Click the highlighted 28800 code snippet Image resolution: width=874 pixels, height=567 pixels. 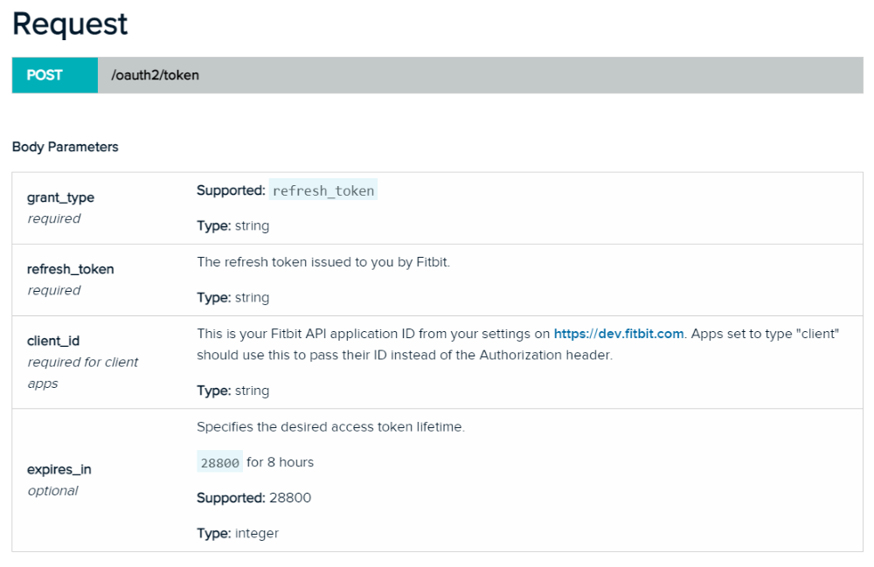(x=220, y=463)
